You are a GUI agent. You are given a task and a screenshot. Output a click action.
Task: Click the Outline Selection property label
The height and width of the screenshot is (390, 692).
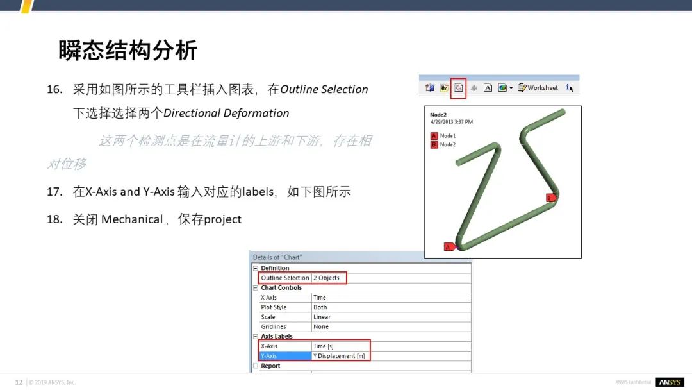click(x=285, y=278)
